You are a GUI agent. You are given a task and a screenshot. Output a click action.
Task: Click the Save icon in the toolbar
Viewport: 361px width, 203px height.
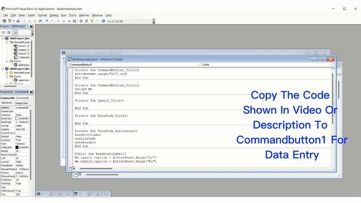tap(17, 21)
